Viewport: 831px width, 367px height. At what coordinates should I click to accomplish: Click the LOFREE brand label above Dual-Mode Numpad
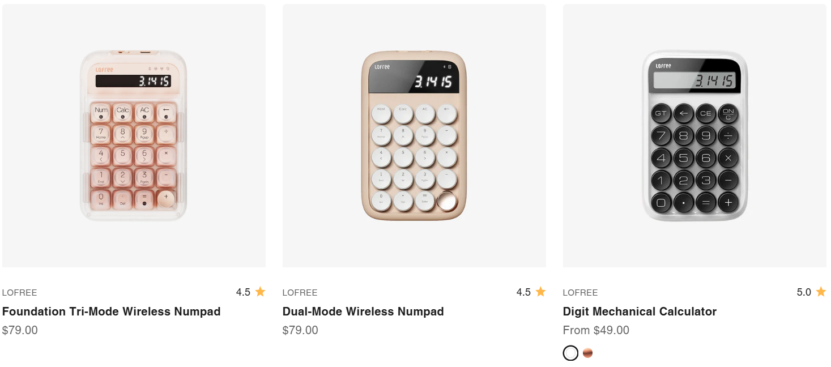(300, 293)
